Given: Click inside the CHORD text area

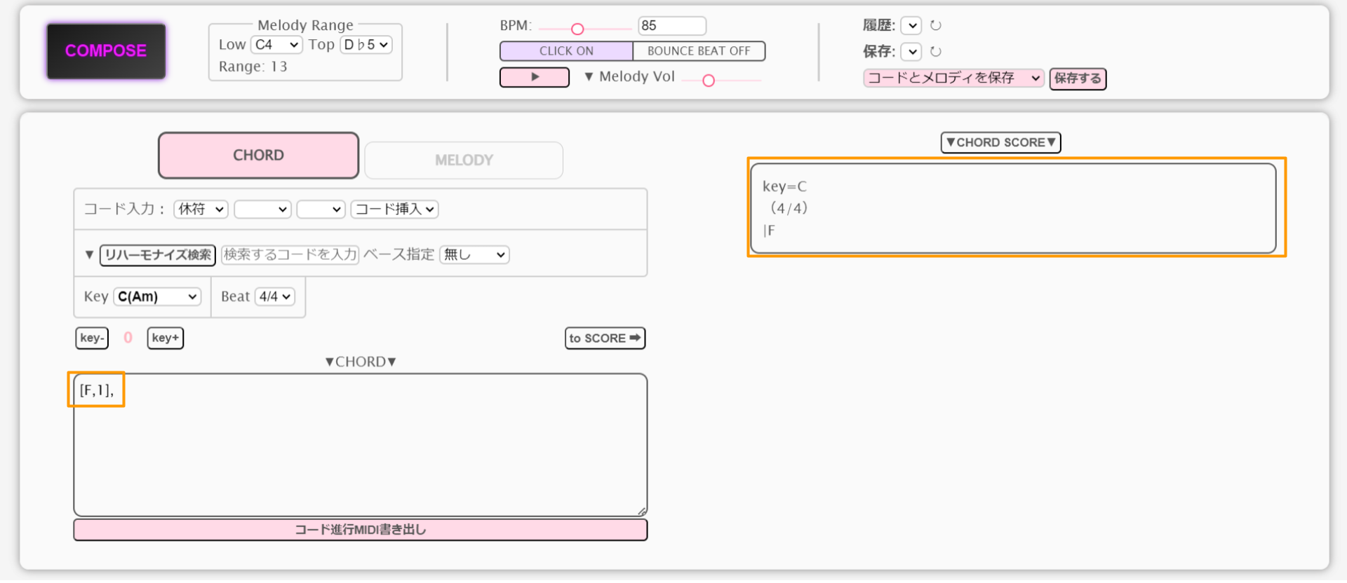Looking at the screenshot, I should [x=360, y=446].
